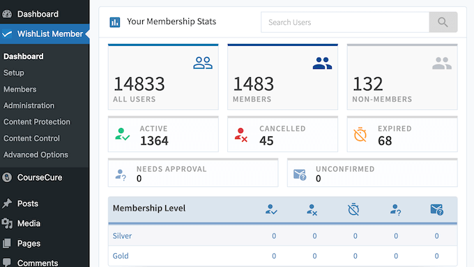Screen dimensions: 474x267
Task: Click the Cancelled column header icon in table
Action: (312, 210)
